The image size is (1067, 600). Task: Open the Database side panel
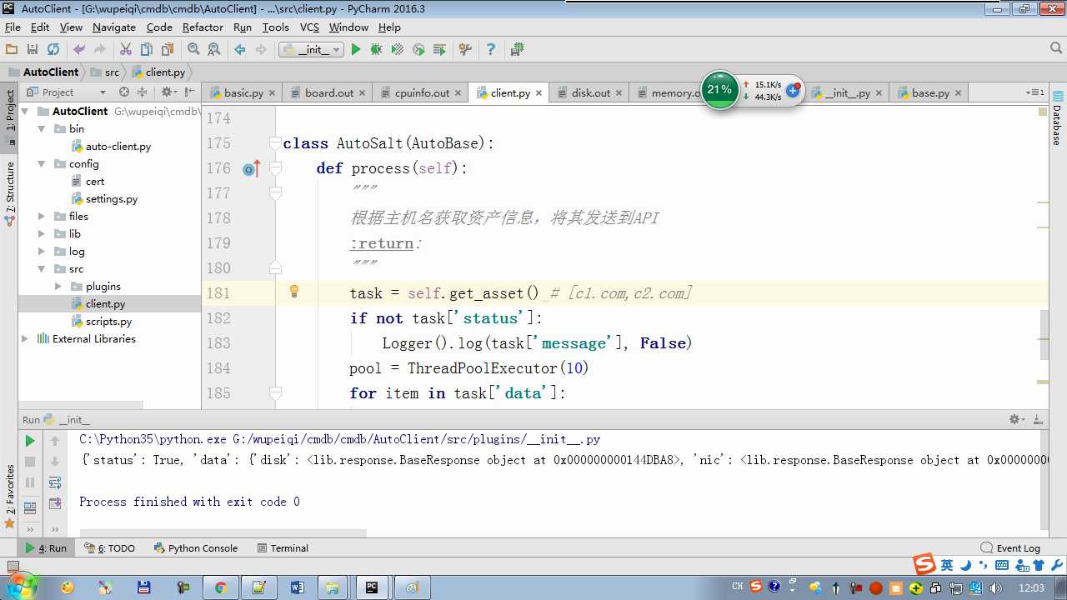click(x=1057, y=118)
